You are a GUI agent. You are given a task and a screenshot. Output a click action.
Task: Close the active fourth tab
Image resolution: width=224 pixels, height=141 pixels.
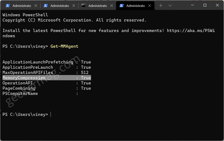pyautogui.click(x=149, y=5)
